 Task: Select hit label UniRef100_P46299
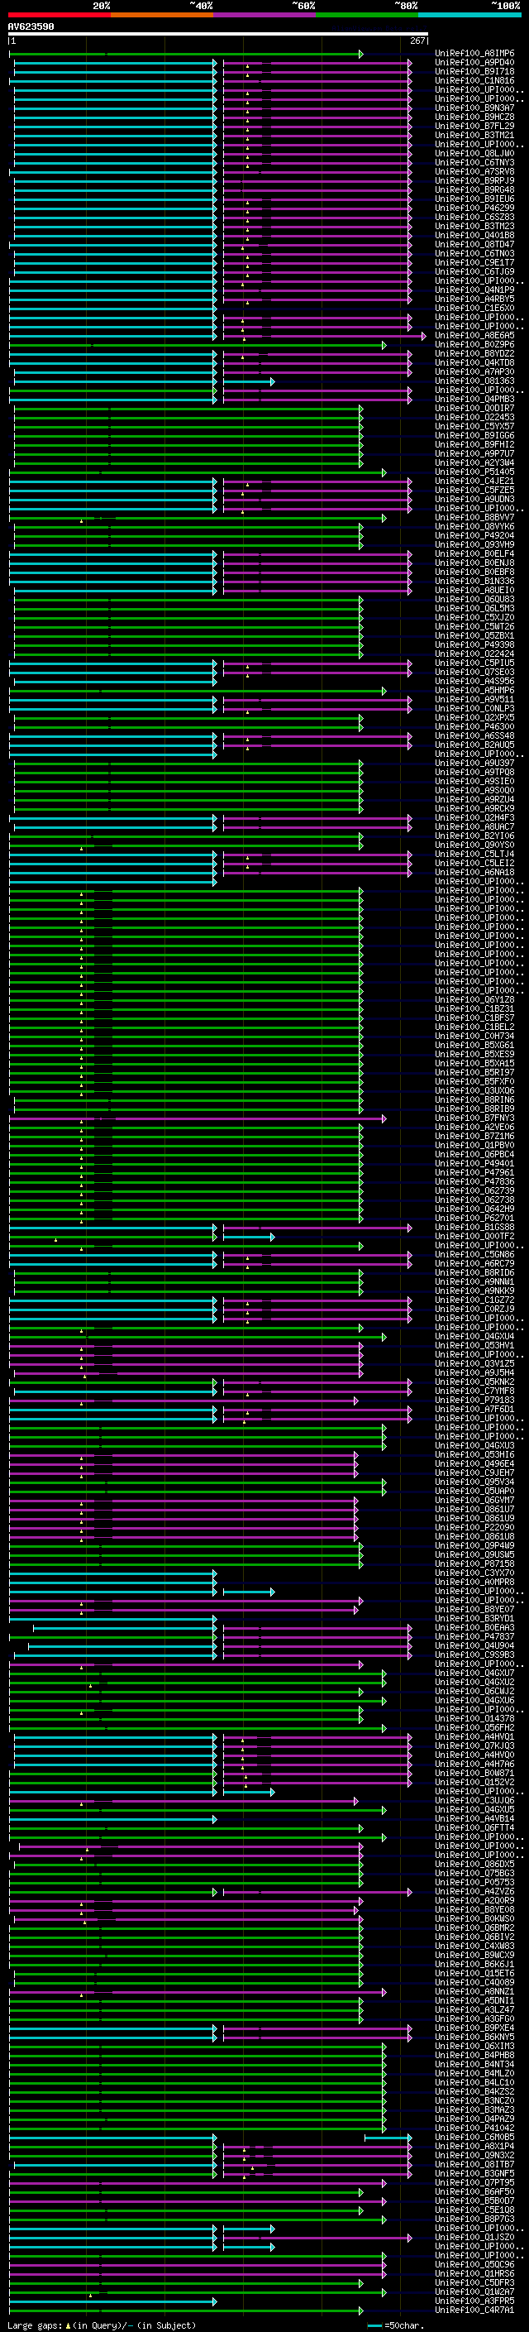[x=474, y=208]
